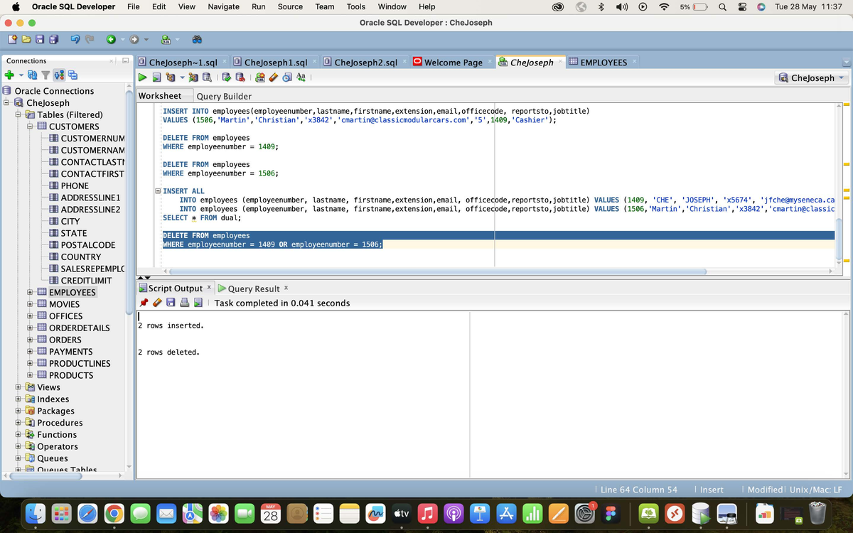This screenshot has width=853, height=533.
Task: Click the horizontal scrollbar of the SQL editor
Action: click(438, 271)
